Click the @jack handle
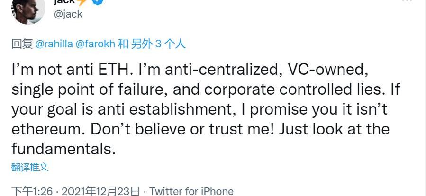The width and height of the screenshot is (426, 196). [x=68, y=14]
